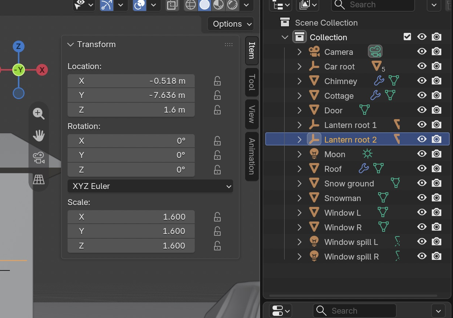Screen dimensions: 453x318
Task: Click Cottage's mesh data icon
Action: click(390, 95)
